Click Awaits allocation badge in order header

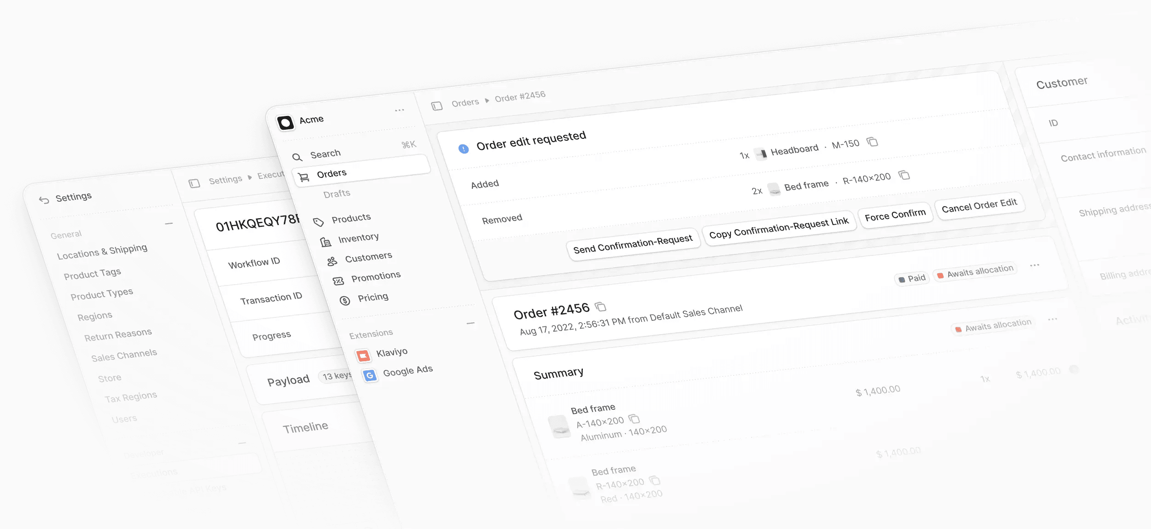[x=975, y=271]
